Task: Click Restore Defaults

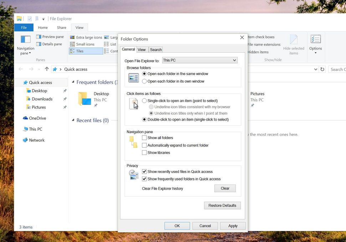Action: (222, 205)
